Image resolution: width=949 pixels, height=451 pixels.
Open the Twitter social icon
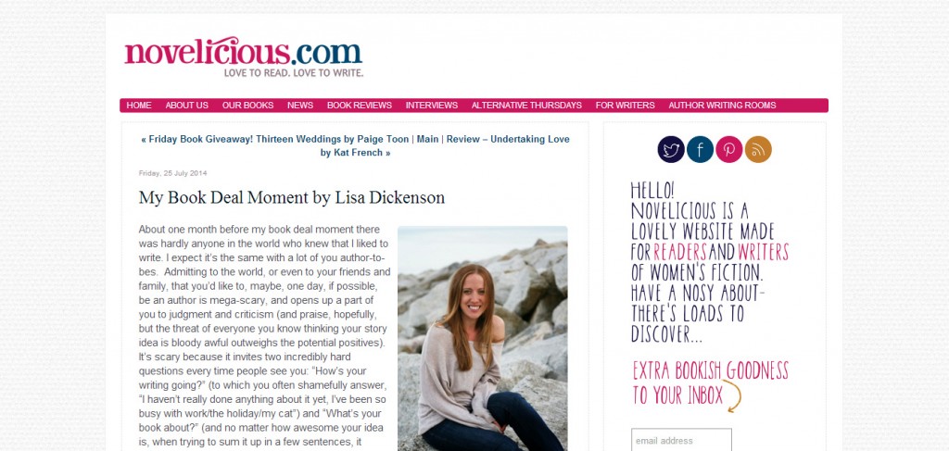(671, 149)
